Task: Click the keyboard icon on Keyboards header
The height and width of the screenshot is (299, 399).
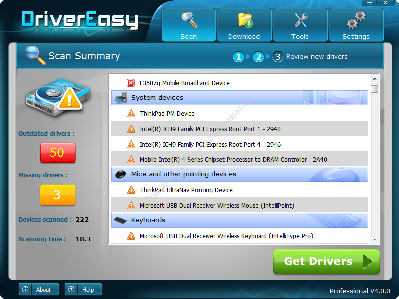Action: (x=120, y=220)
